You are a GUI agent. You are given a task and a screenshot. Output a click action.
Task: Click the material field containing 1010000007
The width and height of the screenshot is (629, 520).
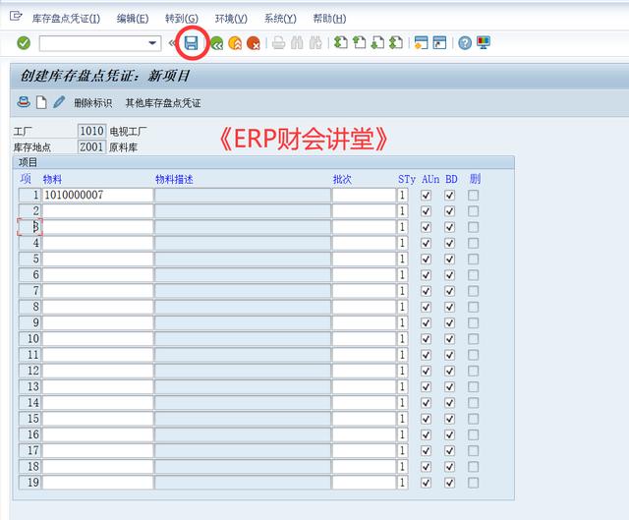(x=97, y=196)
